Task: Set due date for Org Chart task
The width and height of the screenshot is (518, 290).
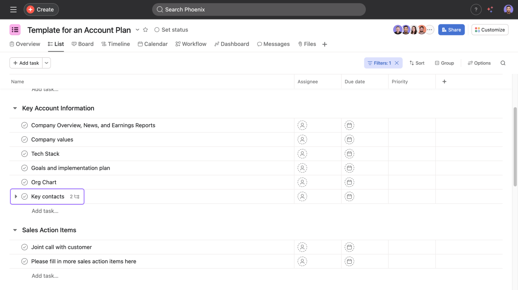Action: (x=349, y=182)
